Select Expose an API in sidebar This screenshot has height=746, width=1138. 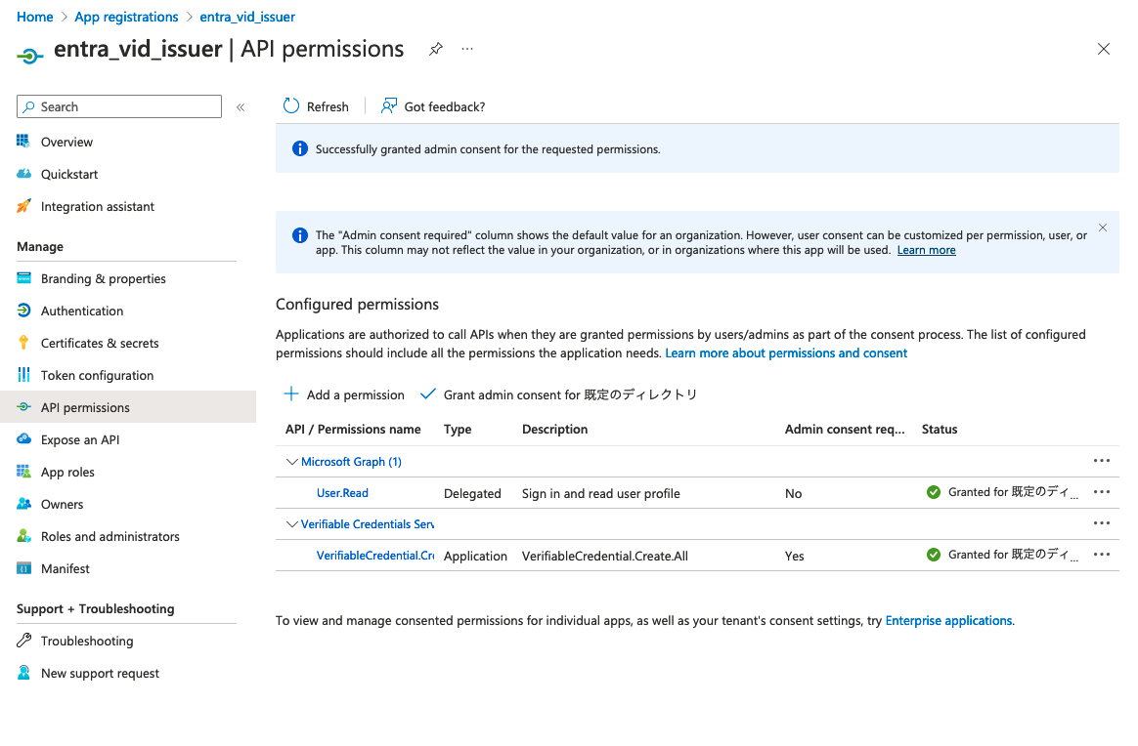click(x=80, y=439)
